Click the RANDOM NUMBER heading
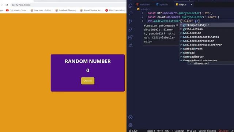Viewport: 234px width, 132px height. [88, 61]
